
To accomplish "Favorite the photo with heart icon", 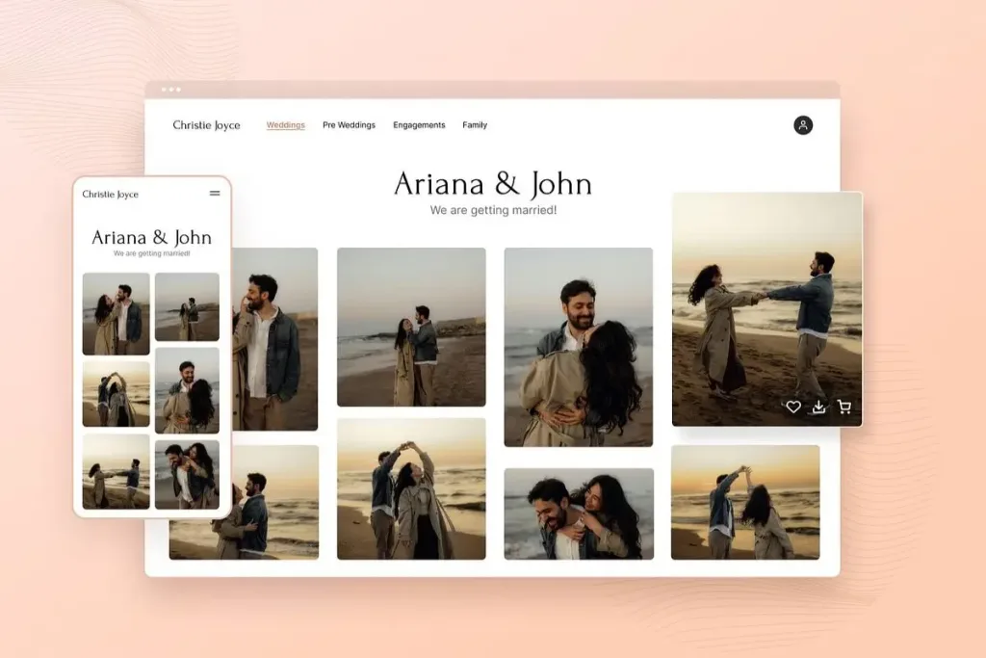I will pyautogui.click(x=793, y=407).
